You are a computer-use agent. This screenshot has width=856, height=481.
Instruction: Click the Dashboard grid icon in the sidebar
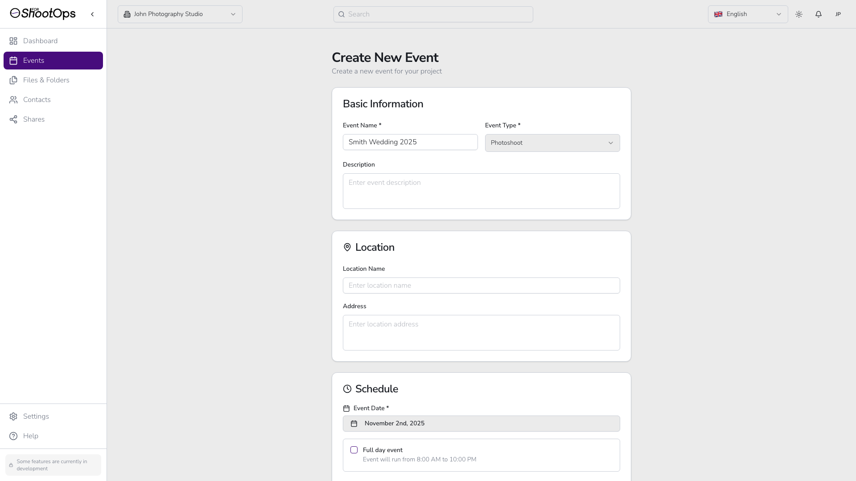click(x=13, y=41)
